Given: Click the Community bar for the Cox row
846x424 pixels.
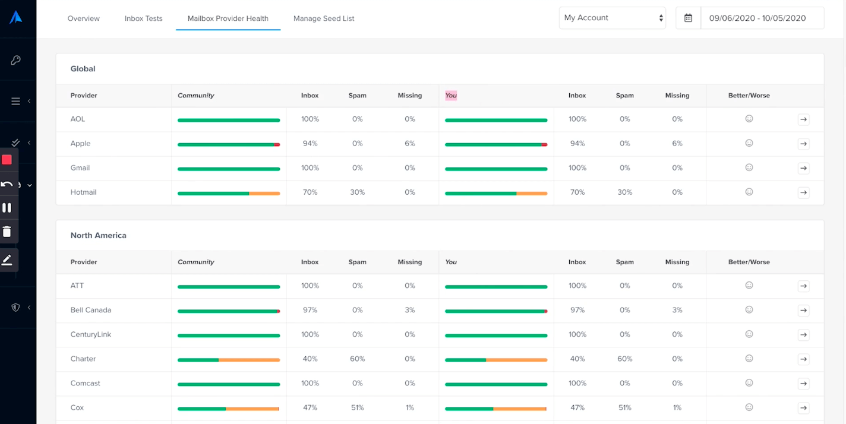Looking at the screenshot, I should tap(229, 409).
